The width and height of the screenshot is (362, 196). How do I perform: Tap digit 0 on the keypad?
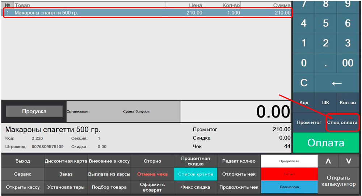(x=304, y=63)
